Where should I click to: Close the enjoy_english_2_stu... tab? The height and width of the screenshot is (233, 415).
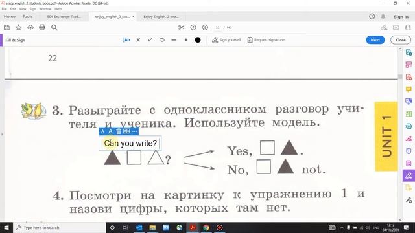134,17
